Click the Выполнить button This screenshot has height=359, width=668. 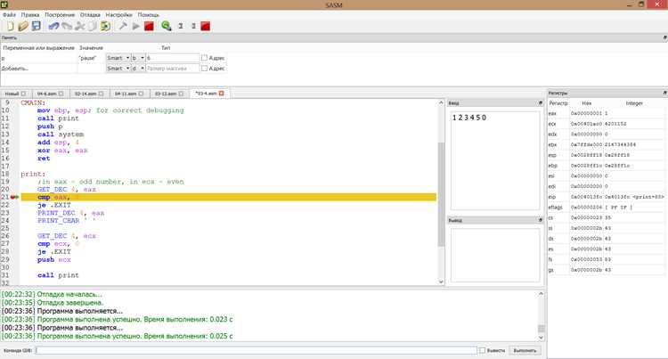525,350
